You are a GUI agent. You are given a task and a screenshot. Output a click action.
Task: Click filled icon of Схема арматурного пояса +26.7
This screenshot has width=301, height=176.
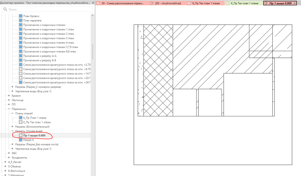coord(20,82)
